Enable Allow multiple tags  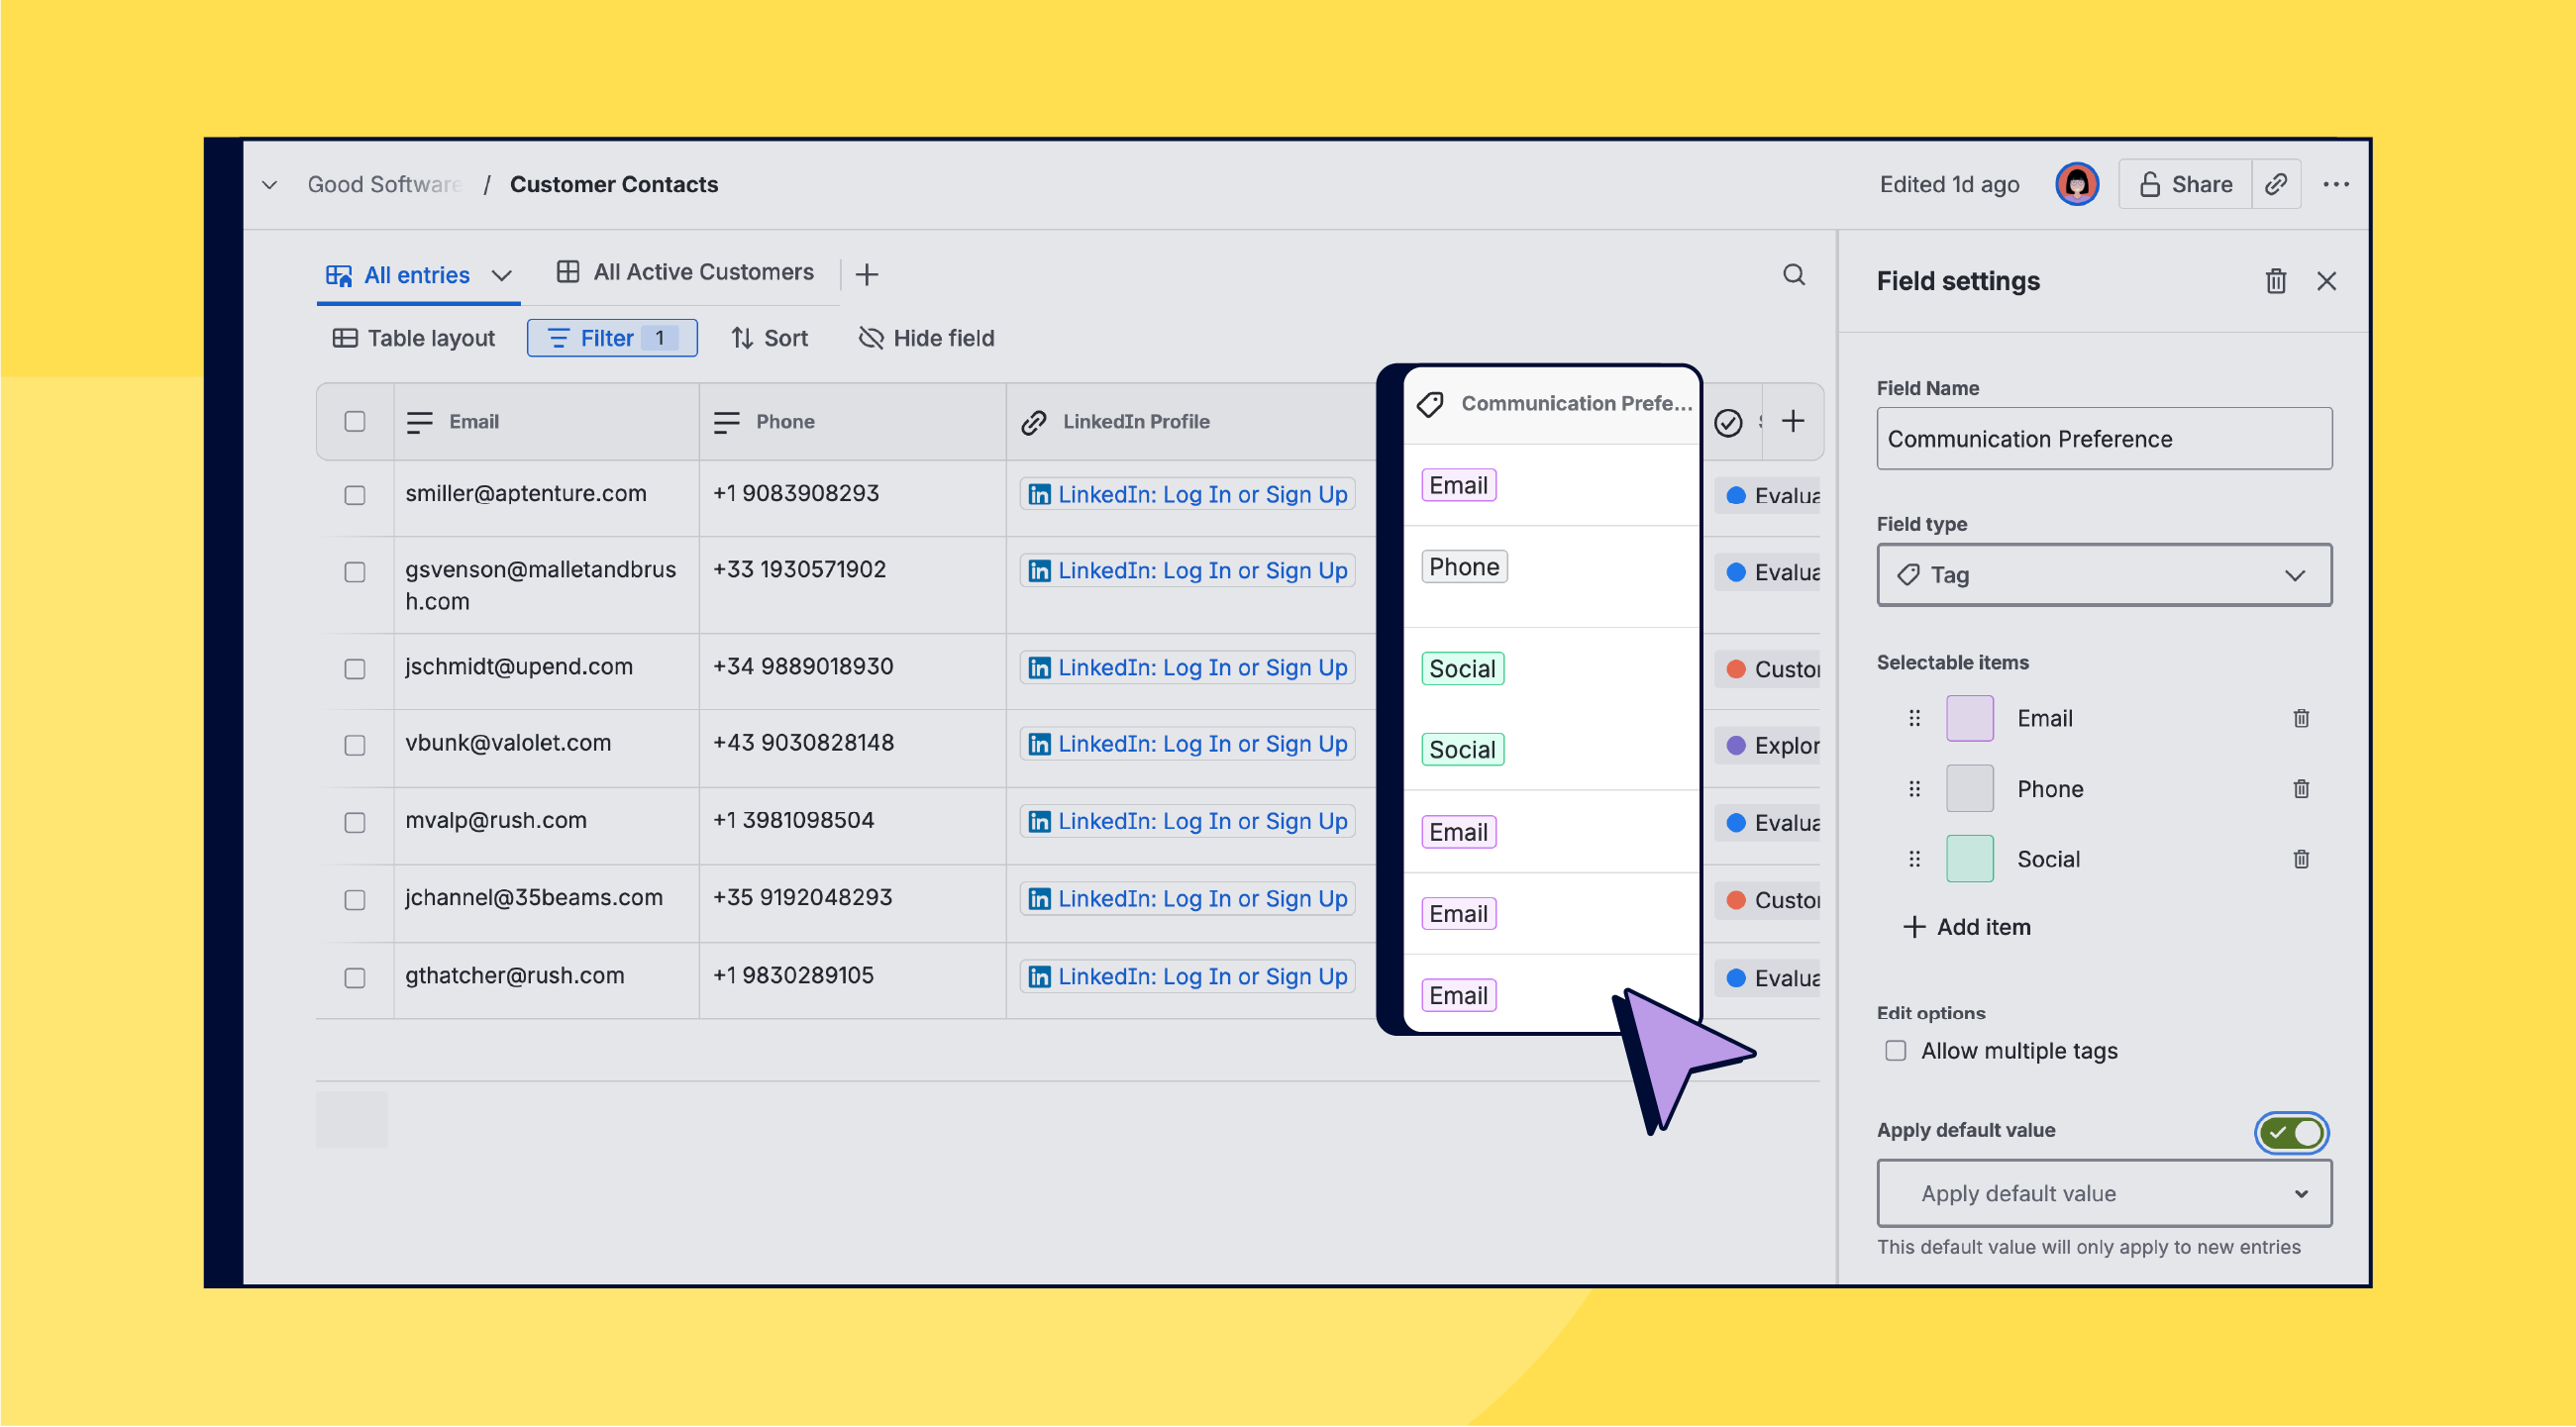point(1895,1051)
